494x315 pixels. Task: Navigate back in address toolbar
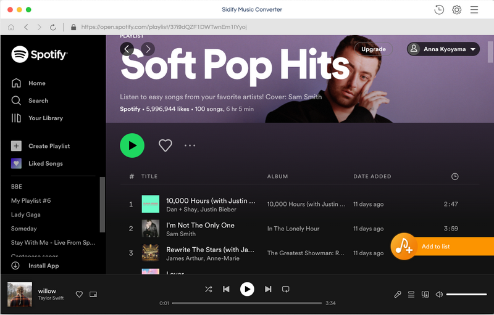(26, 27)
